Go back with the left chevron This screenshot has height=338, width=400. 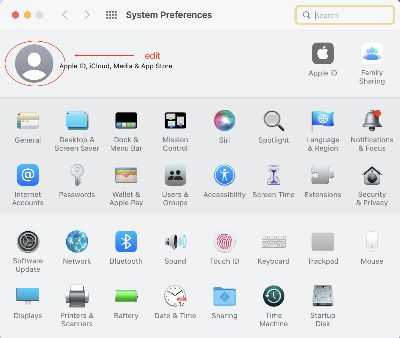click(x=64, y=15)
